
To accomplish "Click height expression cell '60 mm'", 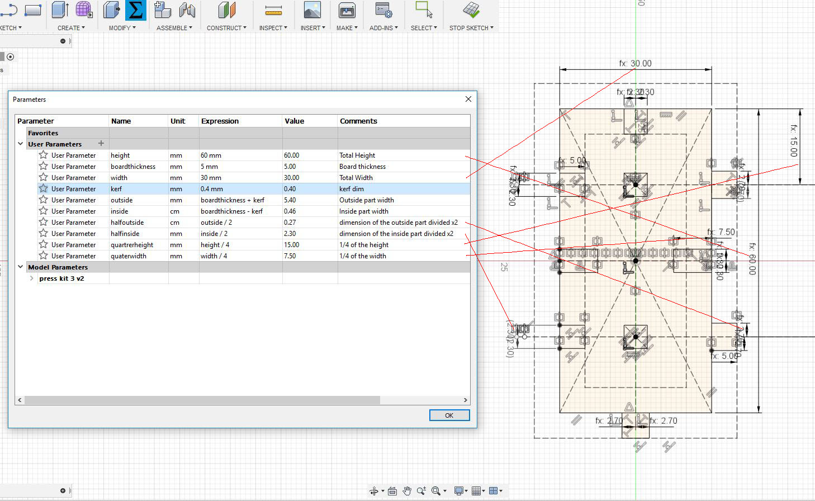I will (x=240, y=155).
